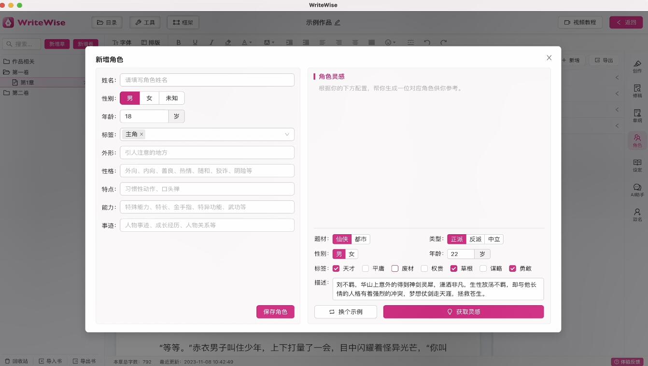This screenshot has height=366, width=648.
Task: Switch character type to 反派
Action: click(x=475, y=239)
